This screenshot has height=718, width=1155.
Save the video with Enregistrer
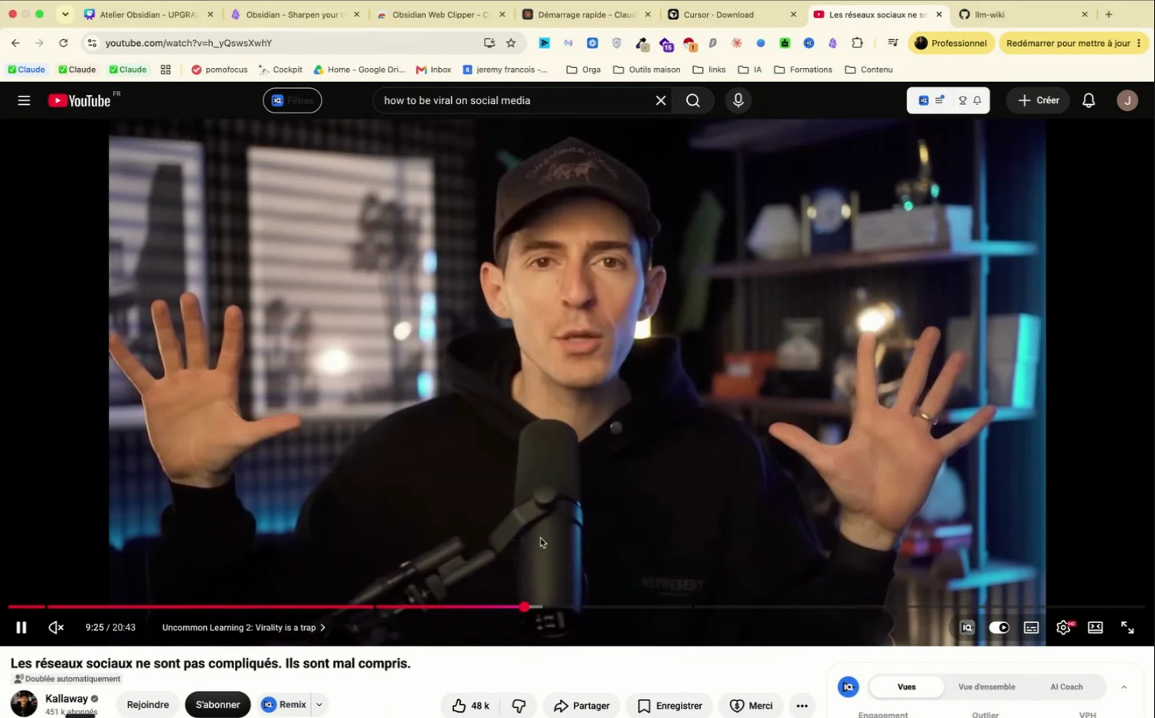pyautogui.click(x=669, y=706)
